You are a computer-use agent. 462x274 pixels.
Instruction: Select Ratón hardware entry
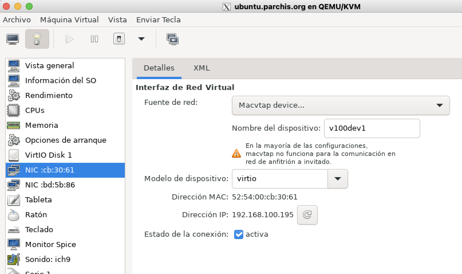click(65, 215)
